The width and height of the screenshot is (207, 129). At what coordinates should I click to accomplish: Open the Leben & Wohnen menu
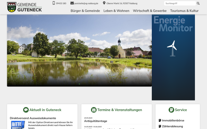pyautogui.click(x=116, y=11)
